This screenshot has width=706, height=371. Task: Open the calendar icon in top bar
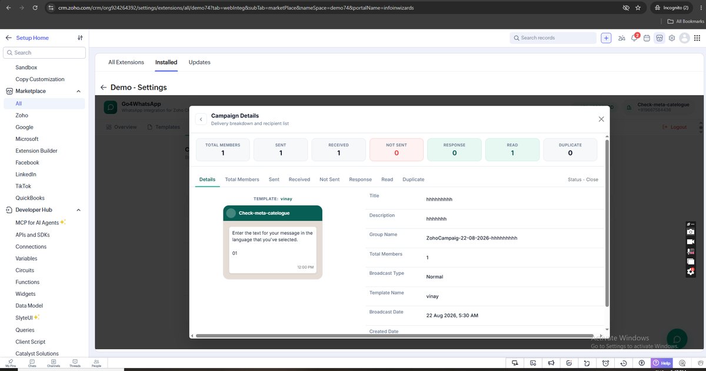point(647,38)
